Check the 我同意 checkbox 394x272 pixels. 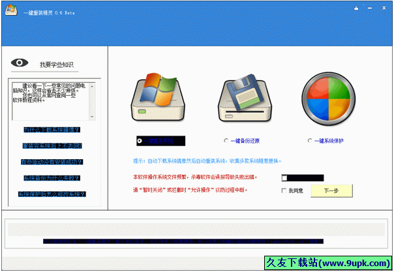tap(284, 190)
